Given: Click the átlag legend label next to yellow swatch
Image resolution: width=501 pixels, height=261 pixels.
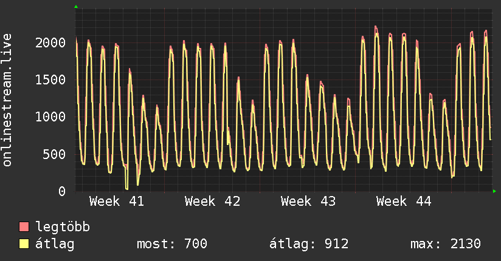Looking at the screenshot, I should pos(55,244).
